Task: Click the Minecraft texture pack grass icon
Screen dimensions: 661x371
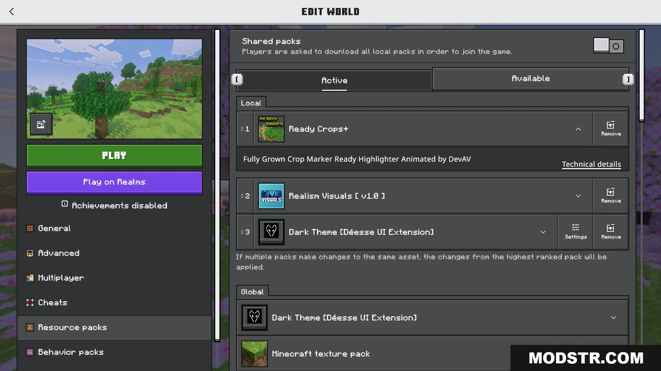Action: click(255, 354)
